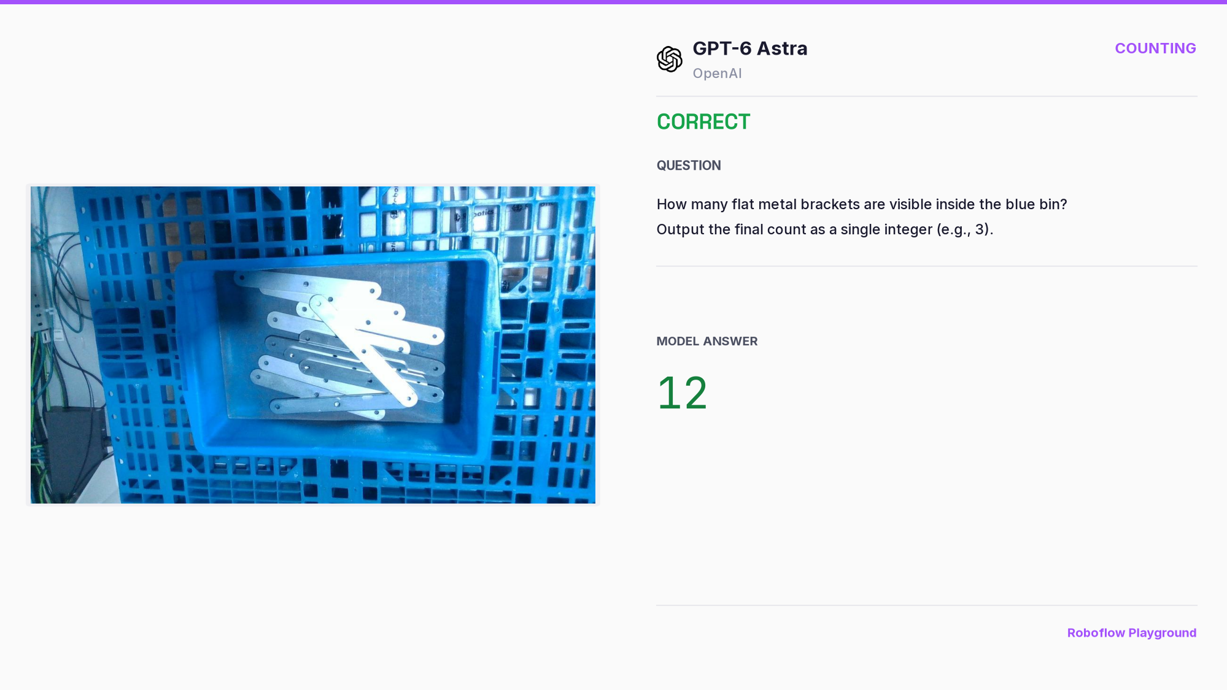Click the divider line below the model header
The height and width of the screenshot is (690, 1227).
926,96
